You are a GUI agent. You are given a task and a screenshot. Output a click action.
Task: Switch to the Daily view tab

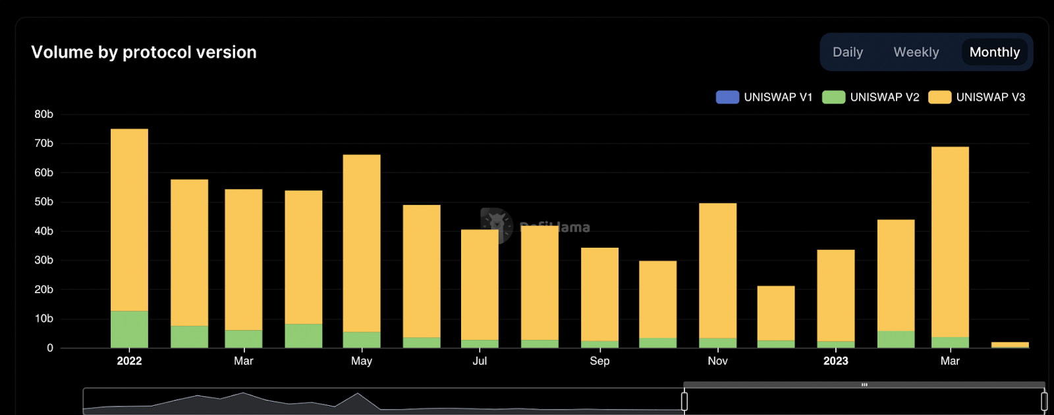click(x=847, y=52)
